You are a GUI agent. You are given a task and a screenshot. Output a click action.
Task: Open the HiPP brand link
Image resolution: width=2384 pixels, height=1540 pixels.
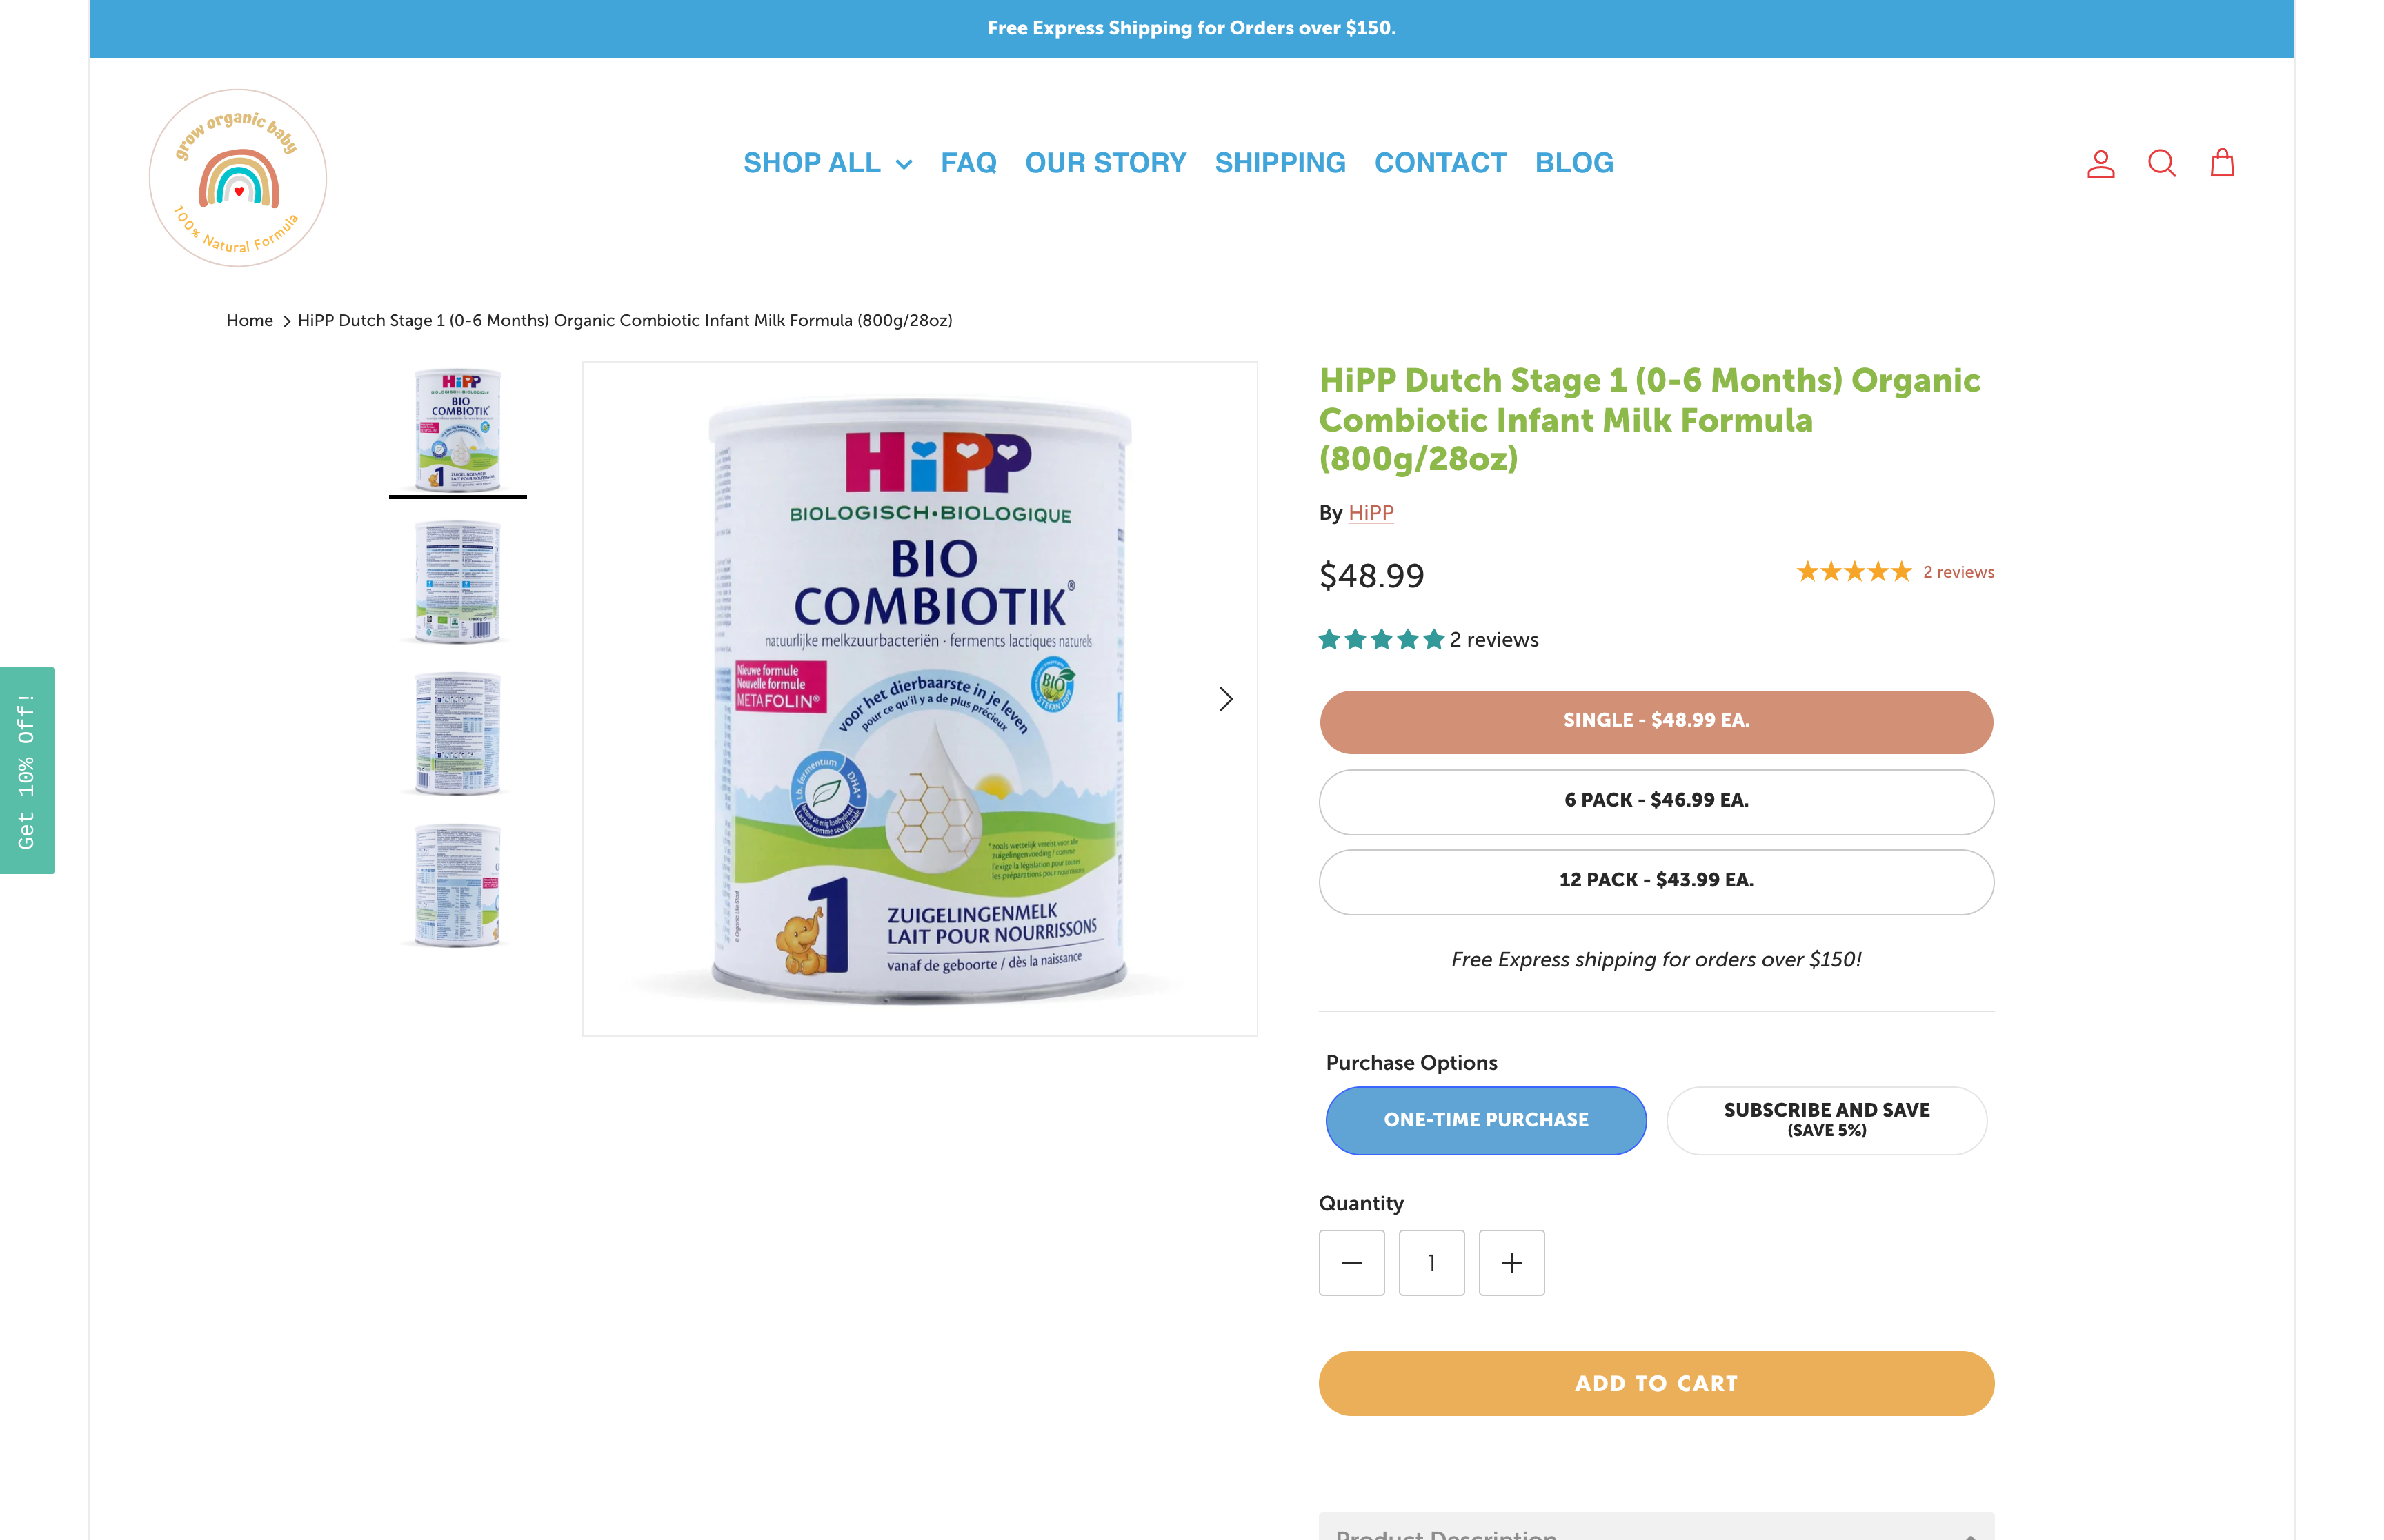click(x=1369, y=513)
